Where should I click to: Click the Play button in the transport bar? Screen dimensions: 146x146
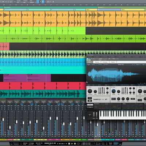[72, 144]
